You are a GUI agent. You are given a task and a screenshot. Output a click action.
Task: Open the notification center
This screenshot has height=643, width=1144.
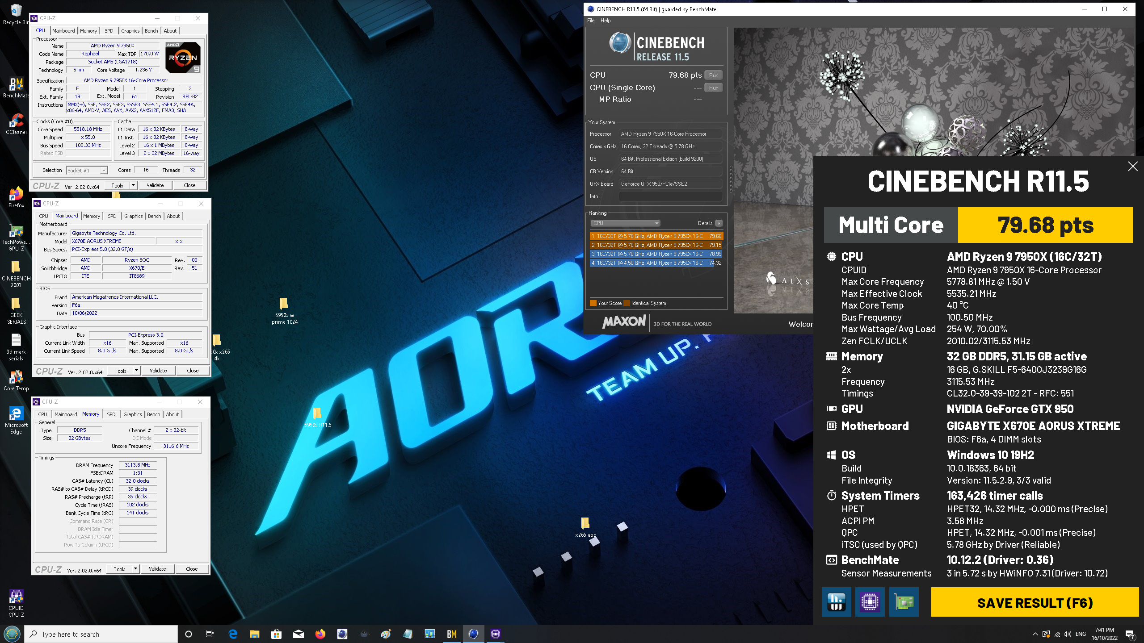pyautogui.click(x=1130, y=634)
